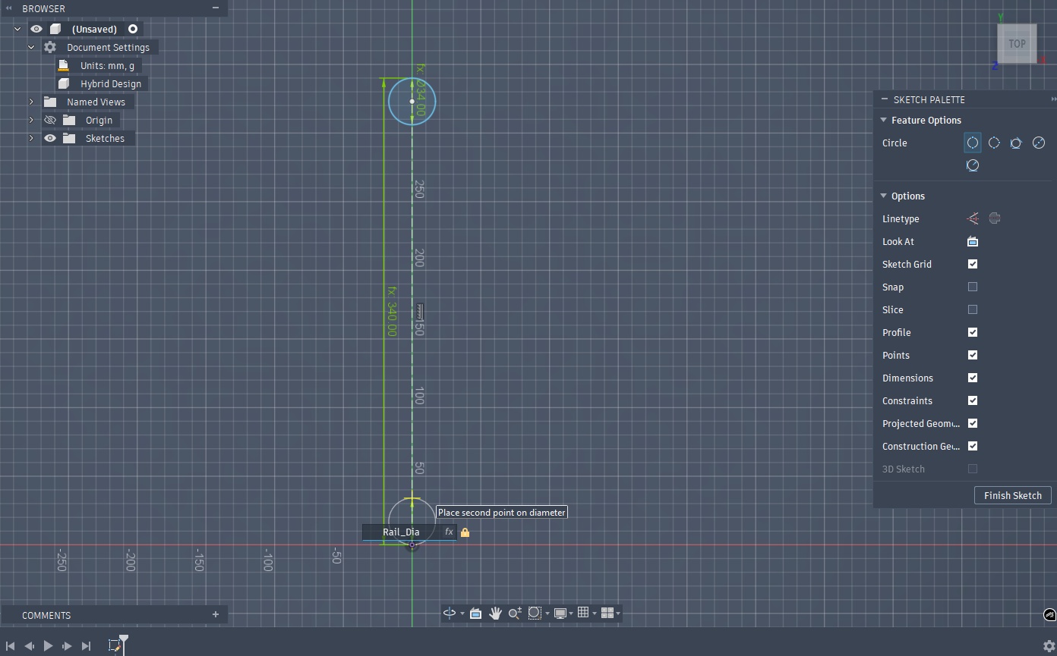Toggle the Constraints checkbox
Viewport: 1057px width, 656px height.
pos(973,400)
